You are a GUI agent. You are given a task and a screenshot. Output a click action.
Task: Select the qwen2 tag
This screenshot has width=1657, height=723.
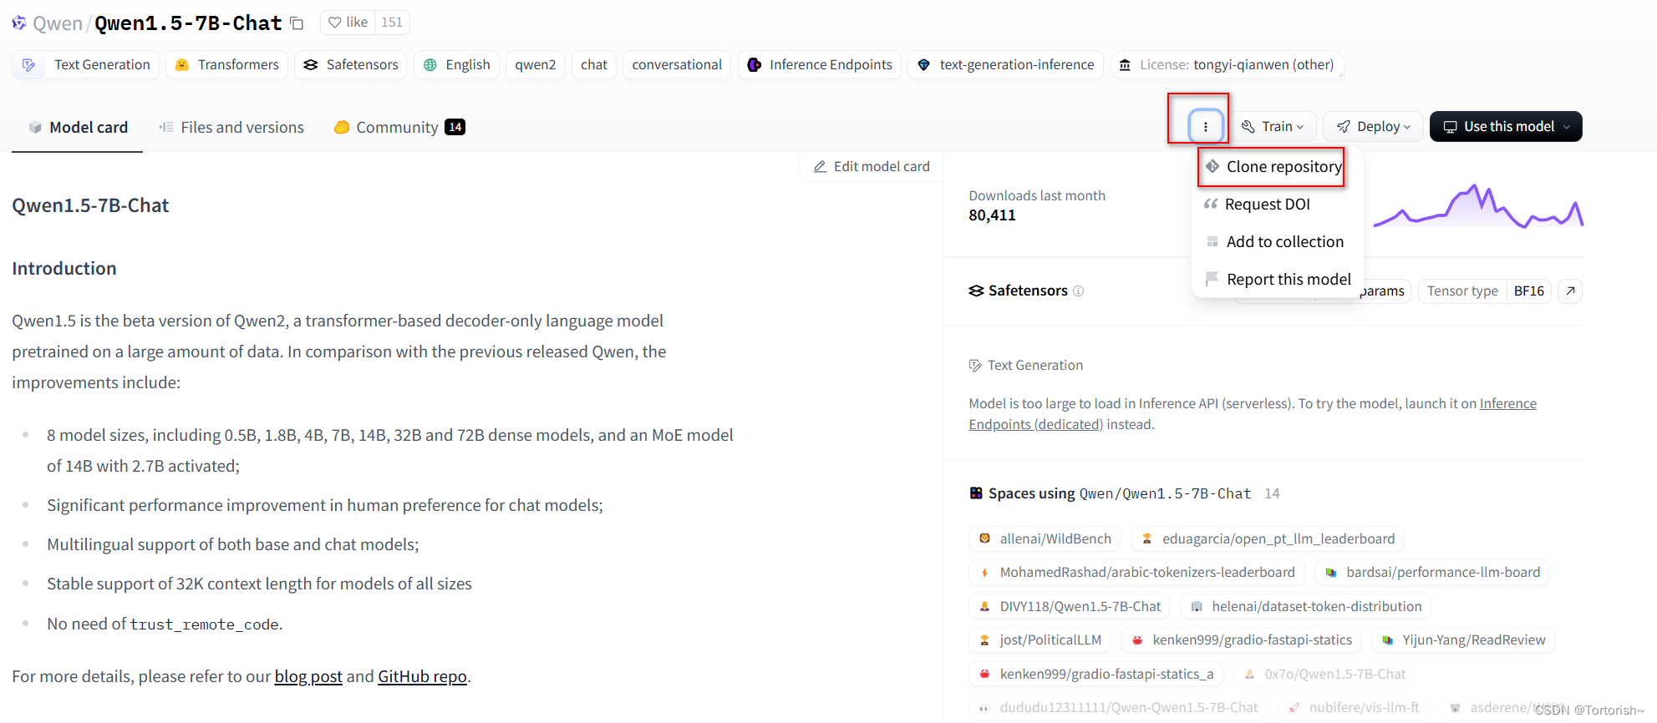(x=536, y=64)
